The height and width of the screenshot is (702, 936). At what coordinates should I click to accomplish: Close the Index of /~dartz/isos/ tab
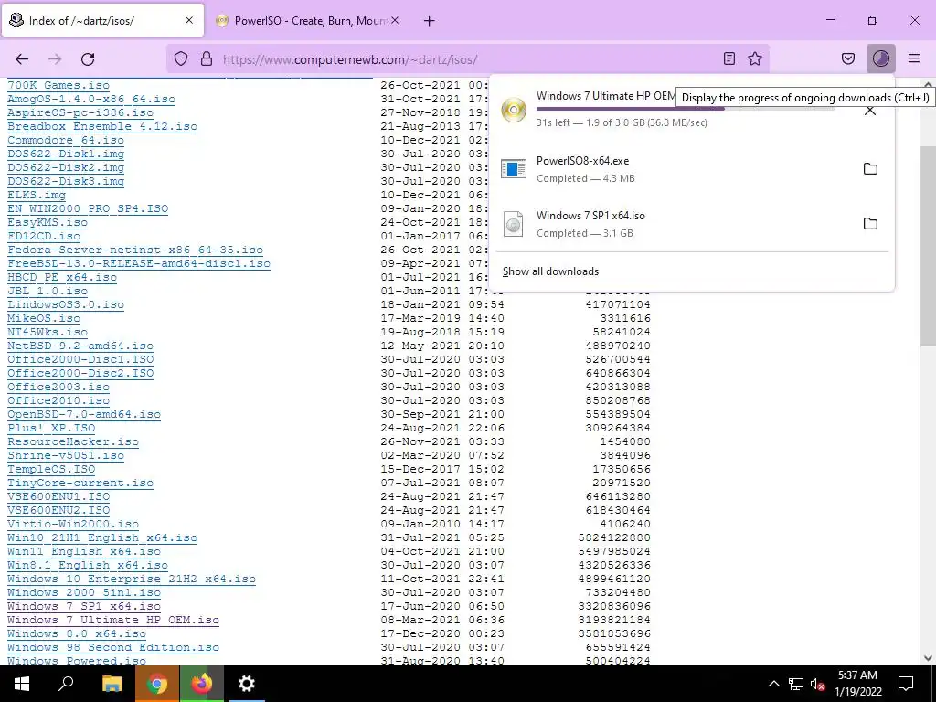click(x=189, y=20)
